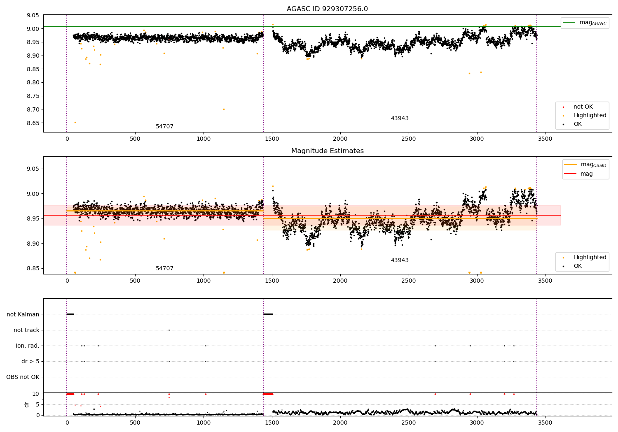This screenshot has height=432, width=618.
Task: Click '8.90' y-axis tick of Magnitude Estimates plot
Action: click(33, 244)
